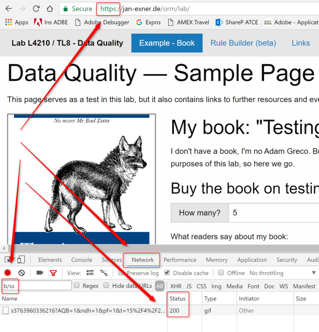Switch to the Console tab in DevTools
319x332 pixels.
pyautogui.click(x=81, y=260)
